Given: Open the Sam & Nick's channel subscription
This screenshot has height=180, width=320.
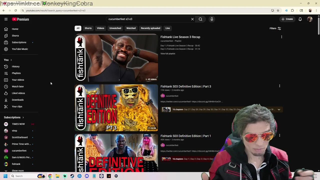Looking at the screenshot, I should pos(20,157).
